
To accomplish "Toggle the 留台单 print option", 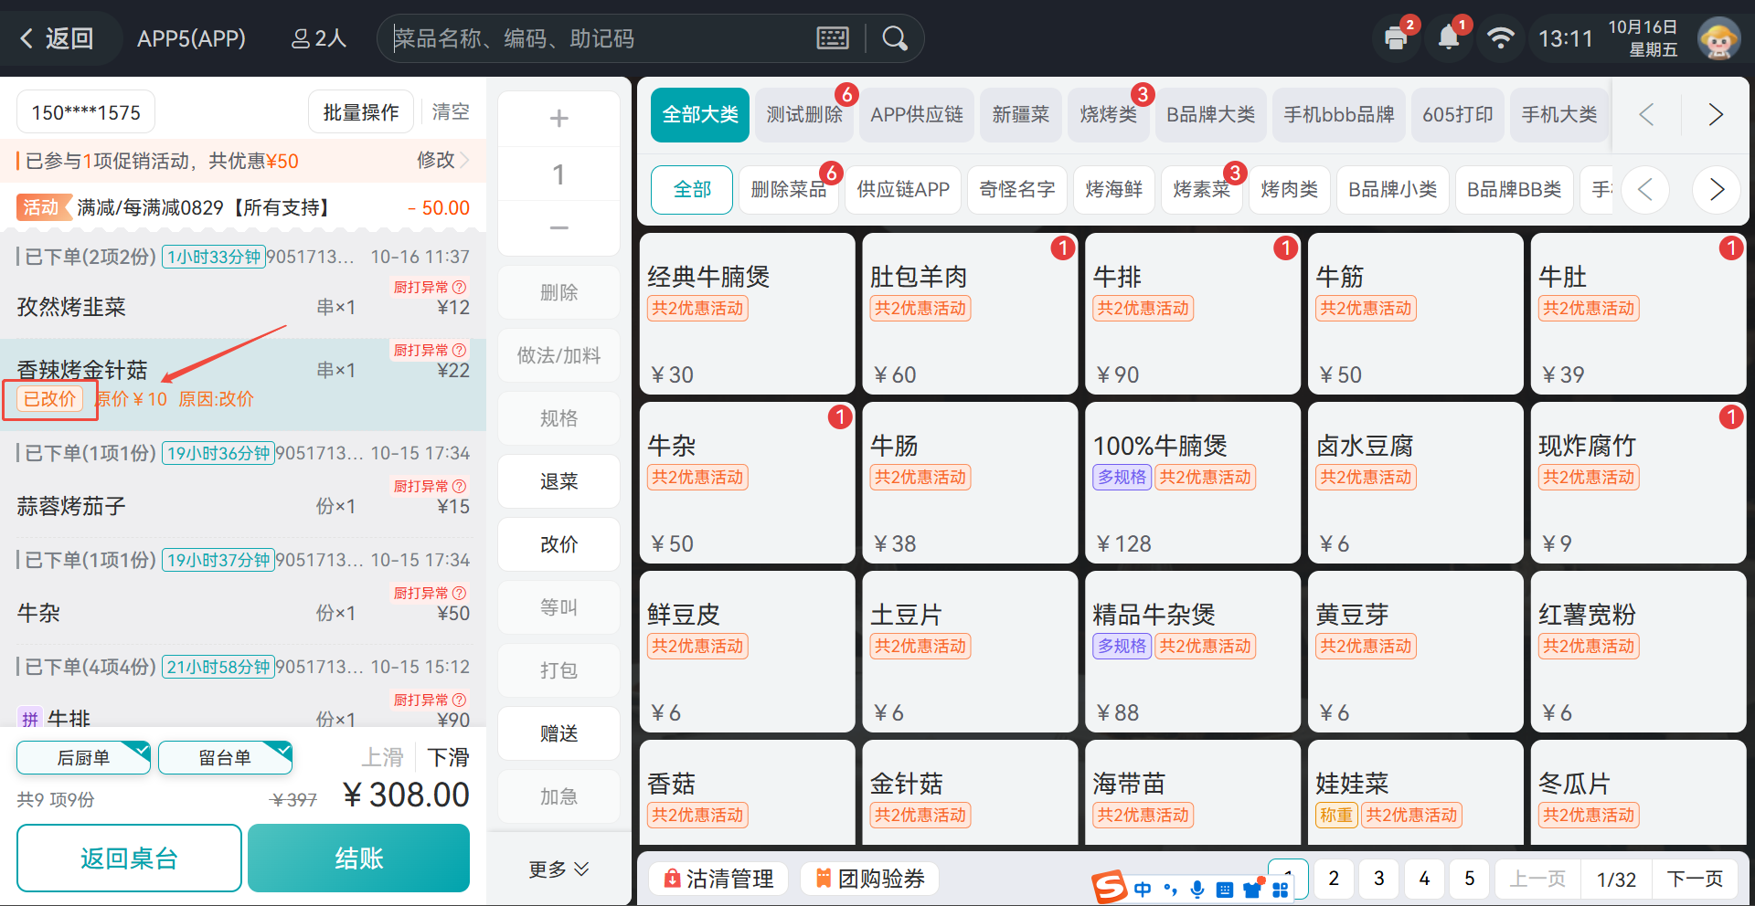I will click(225, 757).
